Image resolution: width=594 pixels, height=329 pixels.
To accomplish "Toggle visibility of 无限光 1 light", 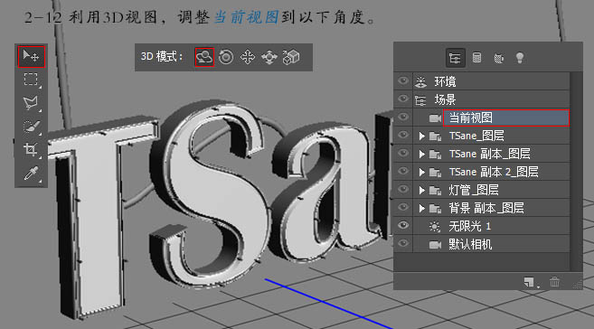I will click(403, 225).
